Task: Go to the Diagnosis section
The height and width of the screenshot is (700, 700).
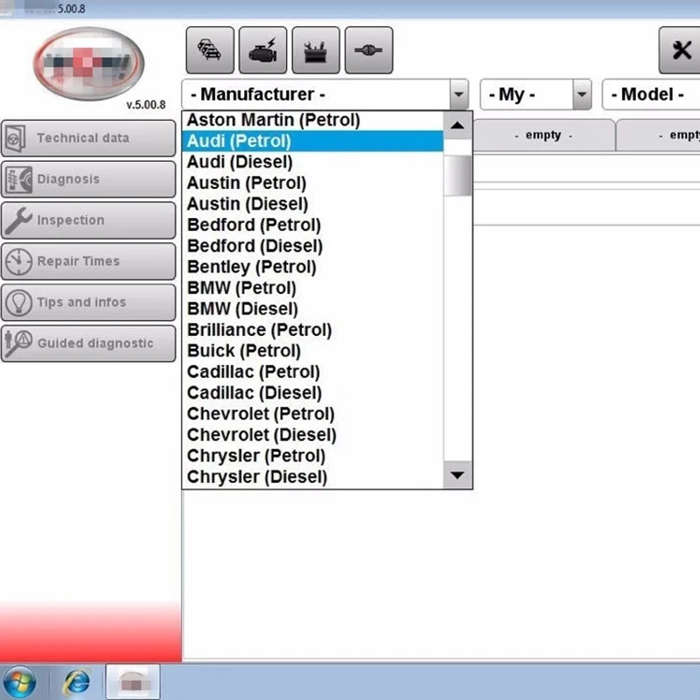Action: 88,179
